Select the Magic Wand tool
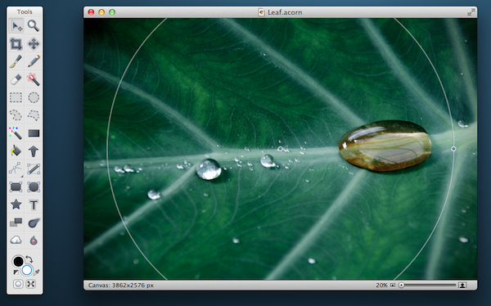This screenshot has width=491, height=306. (x=16, y=133)
